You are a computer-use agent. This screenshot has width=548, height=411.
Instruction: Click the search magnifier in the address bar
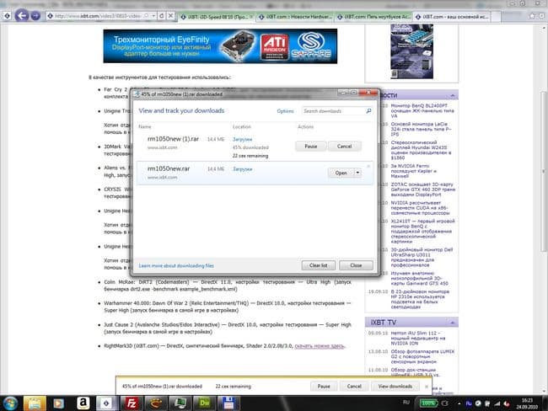(x=146, y=16)
